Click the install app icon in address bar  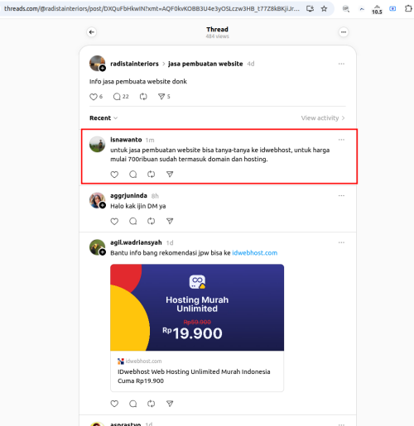click(x=310, y=9)
